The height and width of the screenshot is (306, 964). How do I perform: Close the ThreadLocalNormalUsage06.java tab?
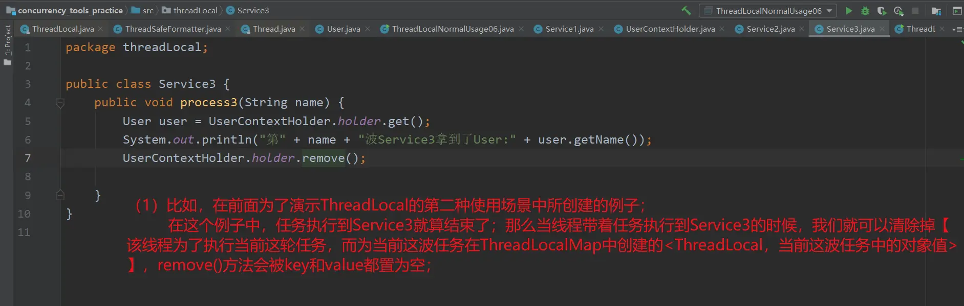coord(521,29)
